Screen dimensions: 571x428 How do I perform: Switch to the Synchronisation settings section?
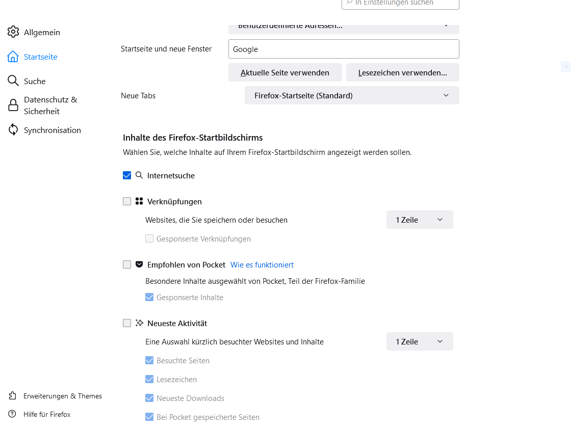53,130
